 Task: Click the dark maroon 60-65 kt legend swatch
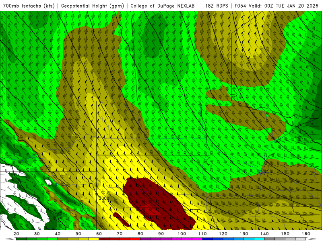click(104, 239)
